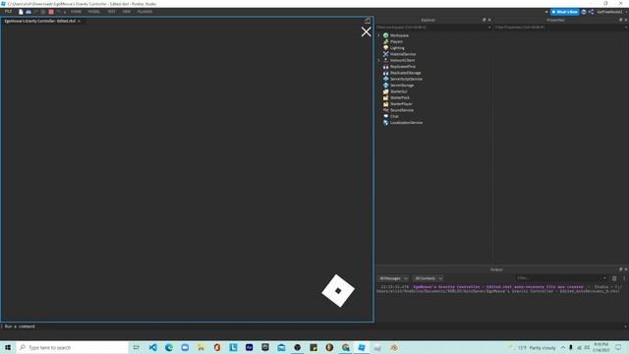Screen dimensions: 629x354
Task: Click the What's New button
Action: pos(565,12)
